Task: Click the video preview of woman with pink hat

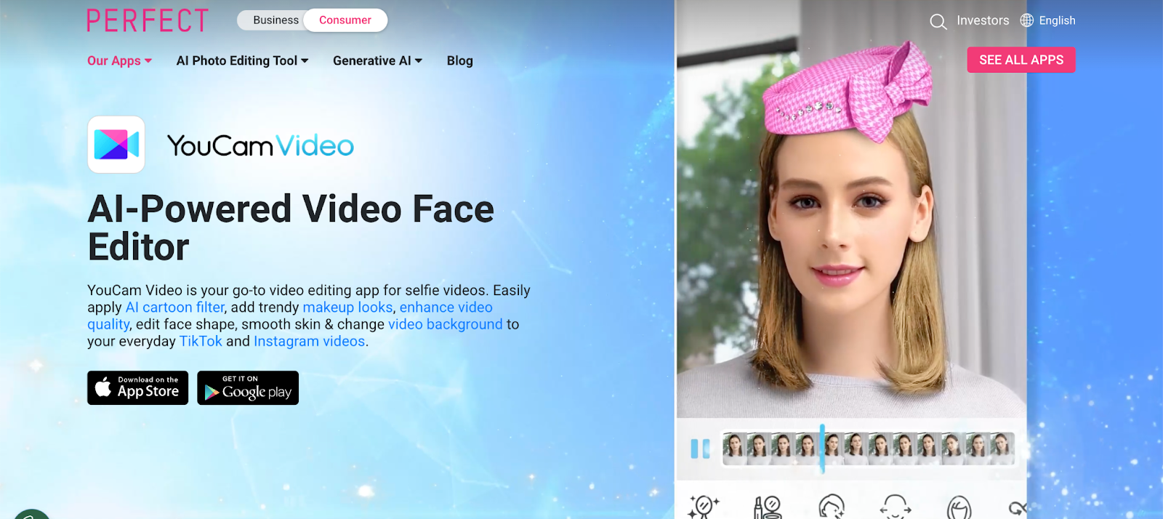Action: tap(851, 211)
